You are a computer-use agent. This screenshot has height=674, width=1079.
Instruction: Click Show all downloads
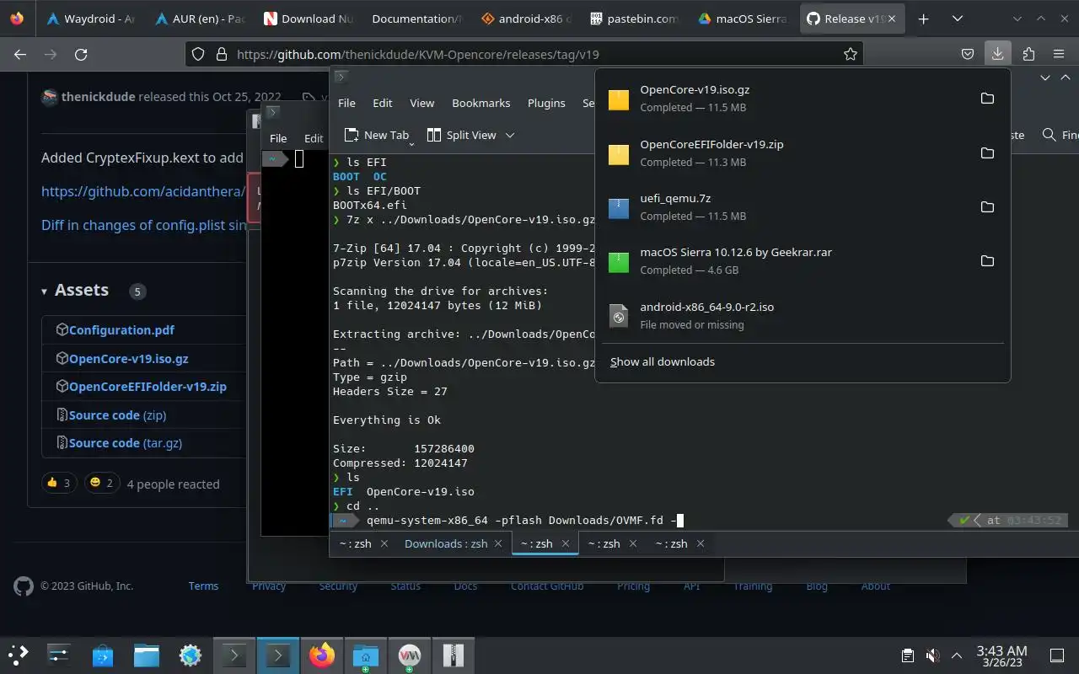[x=663, y=361]
